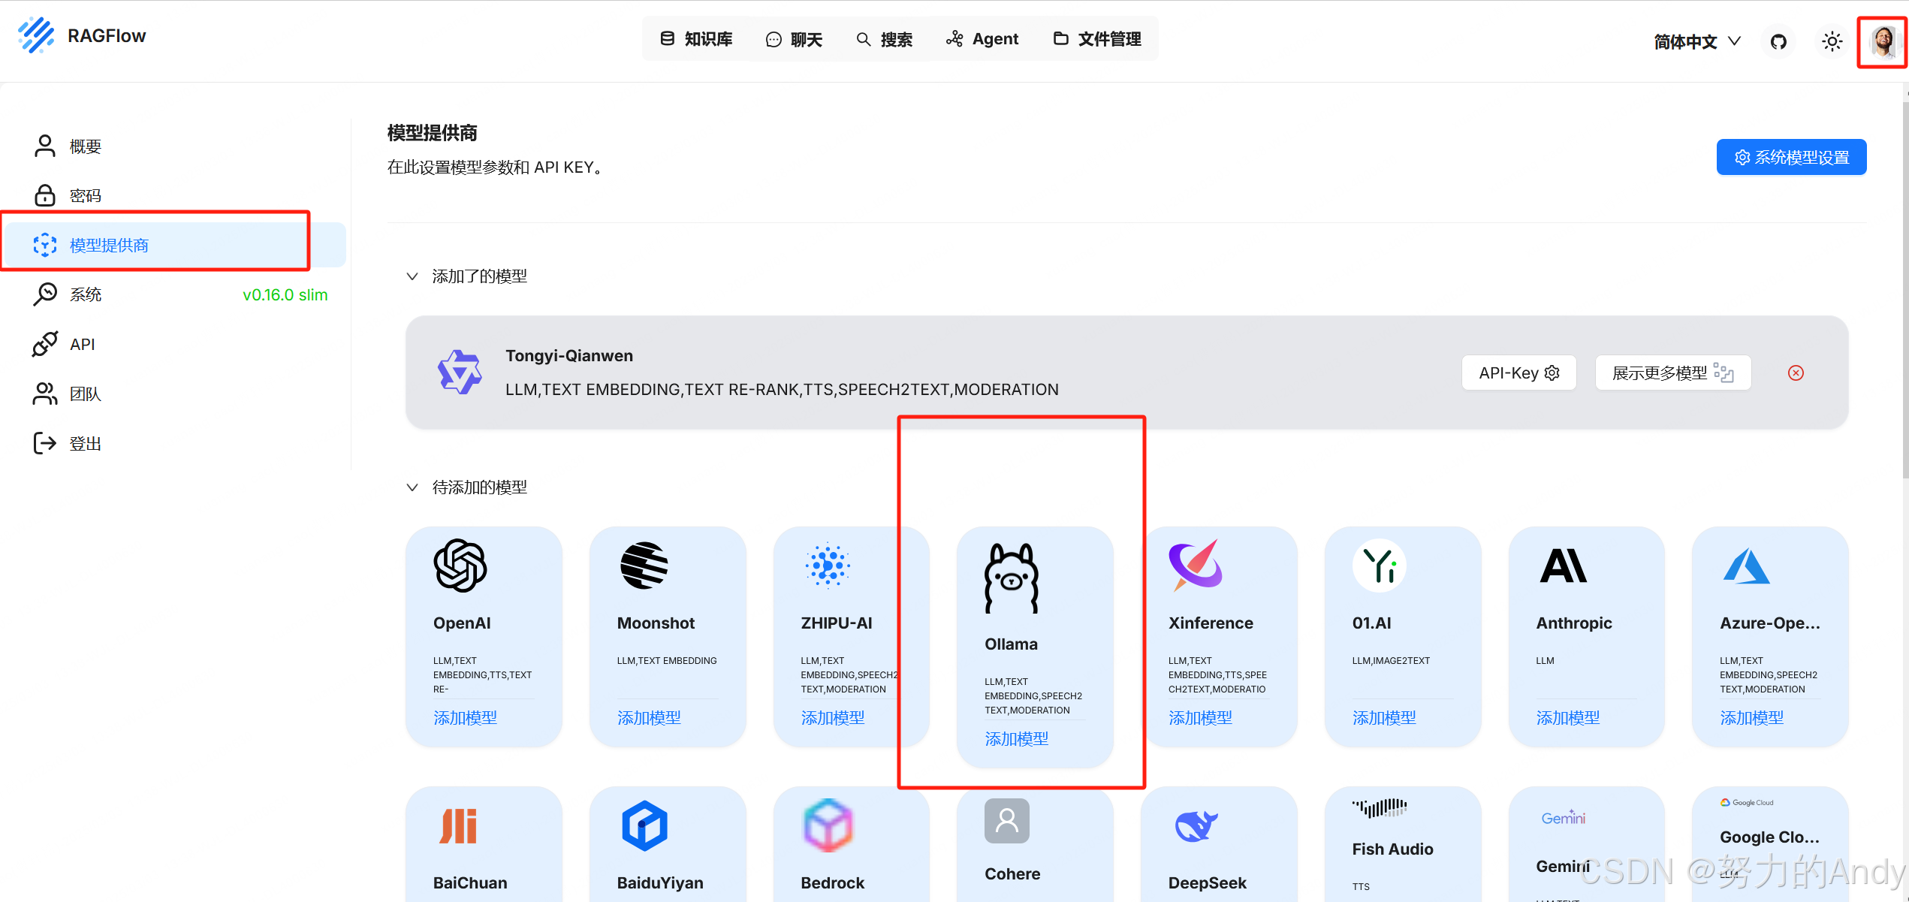Open the user avatar profile

(x=1883, y=41)
